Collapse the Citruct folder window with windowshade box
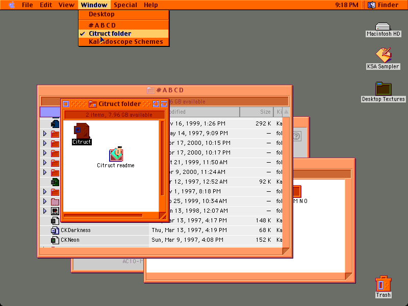408x306 pixels. coord(164,104)
